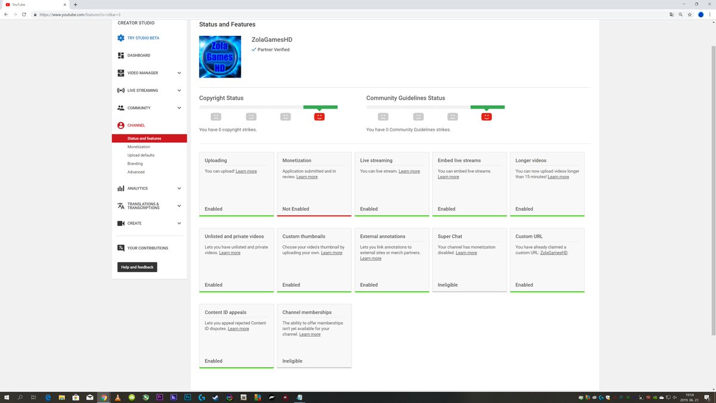Click Learn more in the Channel memberships card
This screenshot has width=716, height=403.
(x=310, y=334)
